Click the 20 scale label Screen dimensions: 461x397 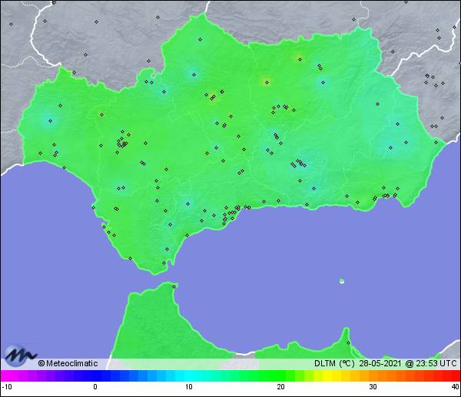click(x=280, y=387)
